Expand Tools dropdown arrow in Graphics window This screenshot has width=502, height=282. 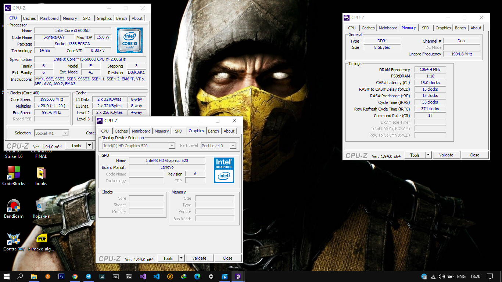[x=181, y=258]
